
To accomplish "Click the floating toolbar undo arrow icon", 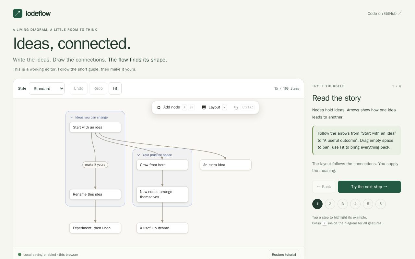I will [236, 107].
